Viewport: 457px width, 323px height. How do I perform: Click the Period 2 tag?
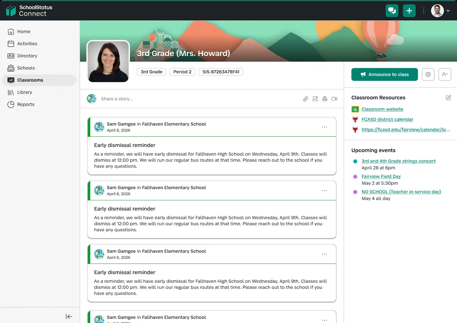pyautogui.click(x=182, y=72)
